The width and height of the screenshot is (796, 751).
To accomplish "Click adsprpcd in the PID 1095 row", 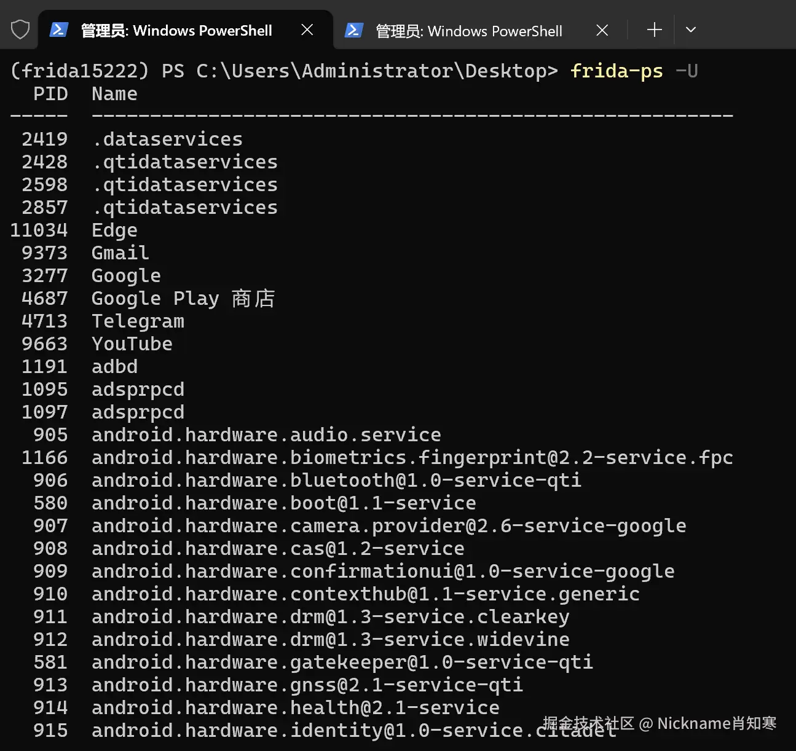I will 138,390.
